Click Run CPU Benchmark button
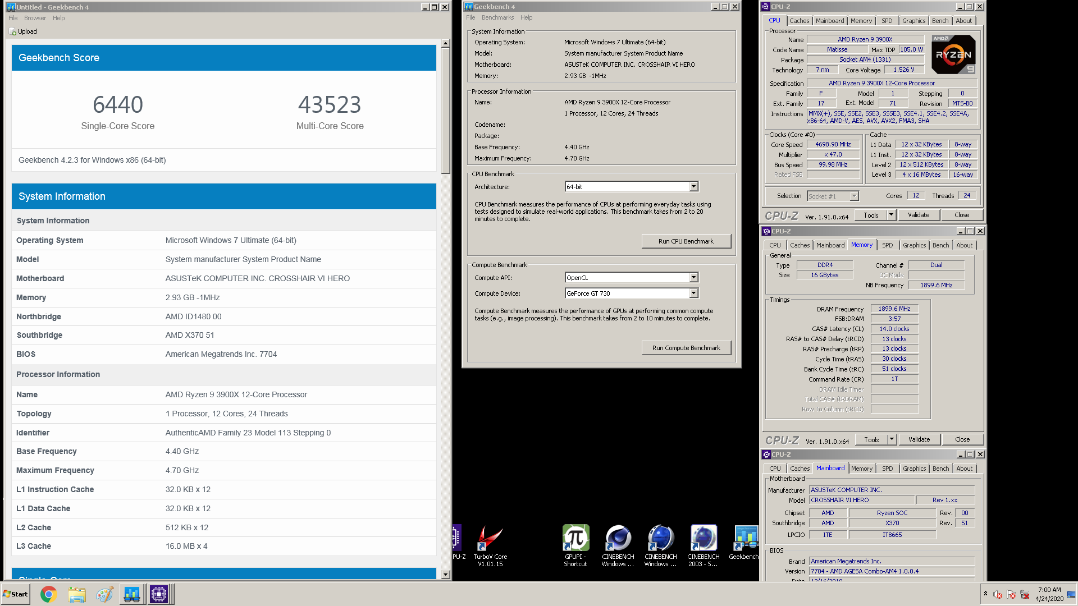1078x606 pixels. [686, 241]
